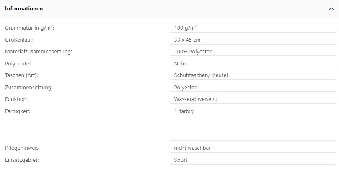Click the Sport value for Einsatzgebiet
Screen dimensions: 339x171
pos(181,160)
